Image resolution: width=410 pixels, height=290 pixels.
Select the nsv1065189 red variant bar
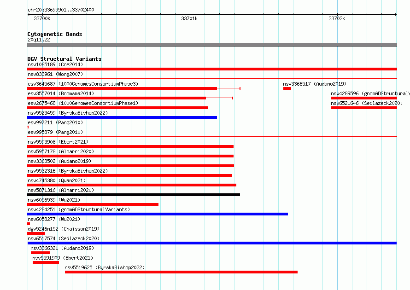tap(212, 69)
